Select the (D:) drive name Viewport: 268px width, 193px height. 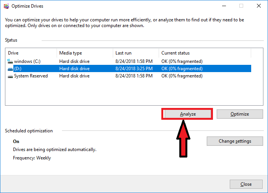(x=18, y=69)
